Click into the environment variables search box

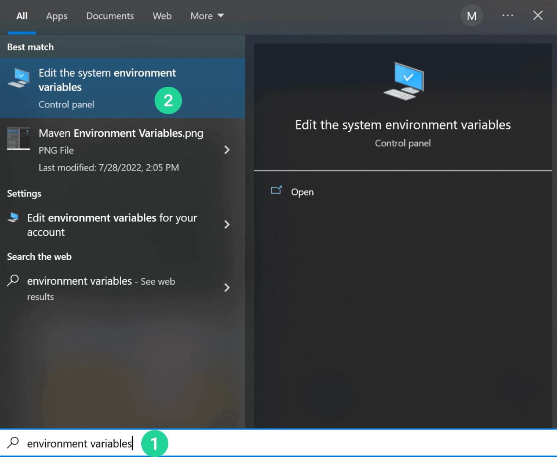278,443
